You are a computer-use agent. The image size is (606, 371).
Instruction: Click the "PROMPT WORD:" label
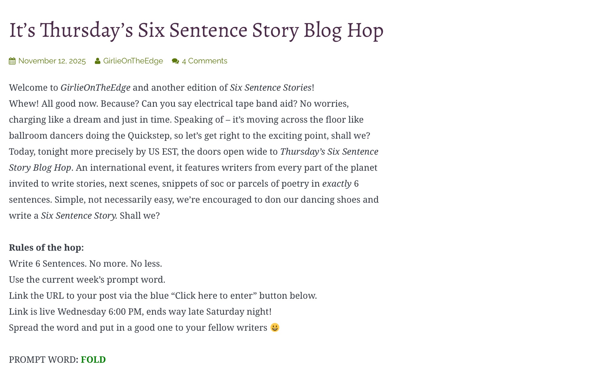(44, 359)
